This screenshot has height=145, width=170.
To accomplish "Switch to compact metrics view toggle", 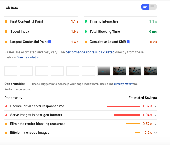I will coord(145,7).
